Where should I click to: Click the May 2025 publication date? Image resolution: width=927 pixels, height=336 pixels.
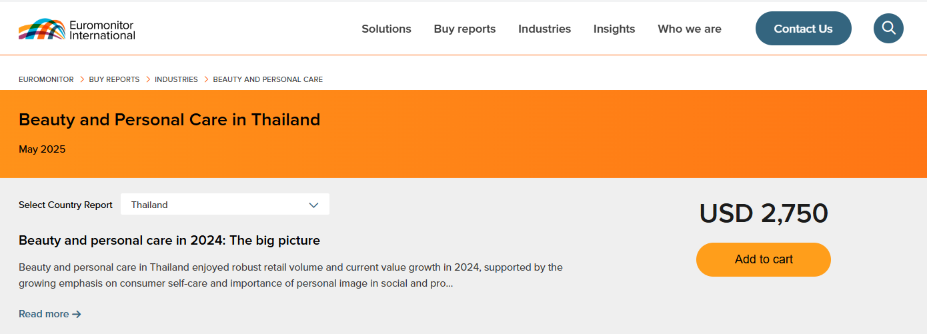click(42, 149)
